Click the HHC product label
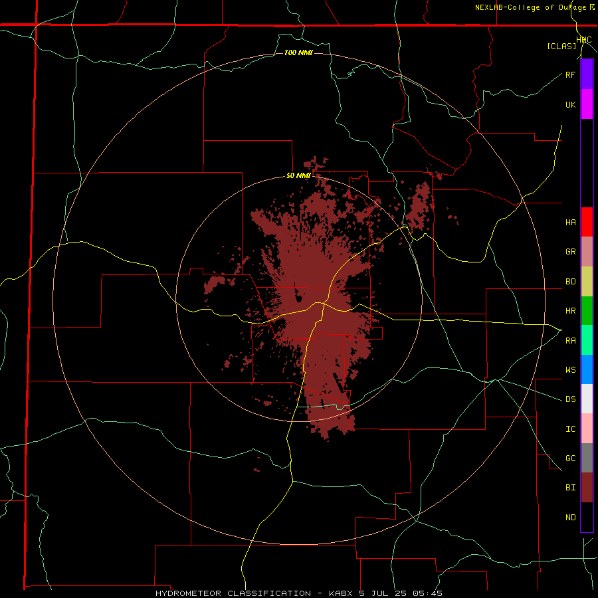The width and height of the screenshot is (598, 598). point(584,40)
